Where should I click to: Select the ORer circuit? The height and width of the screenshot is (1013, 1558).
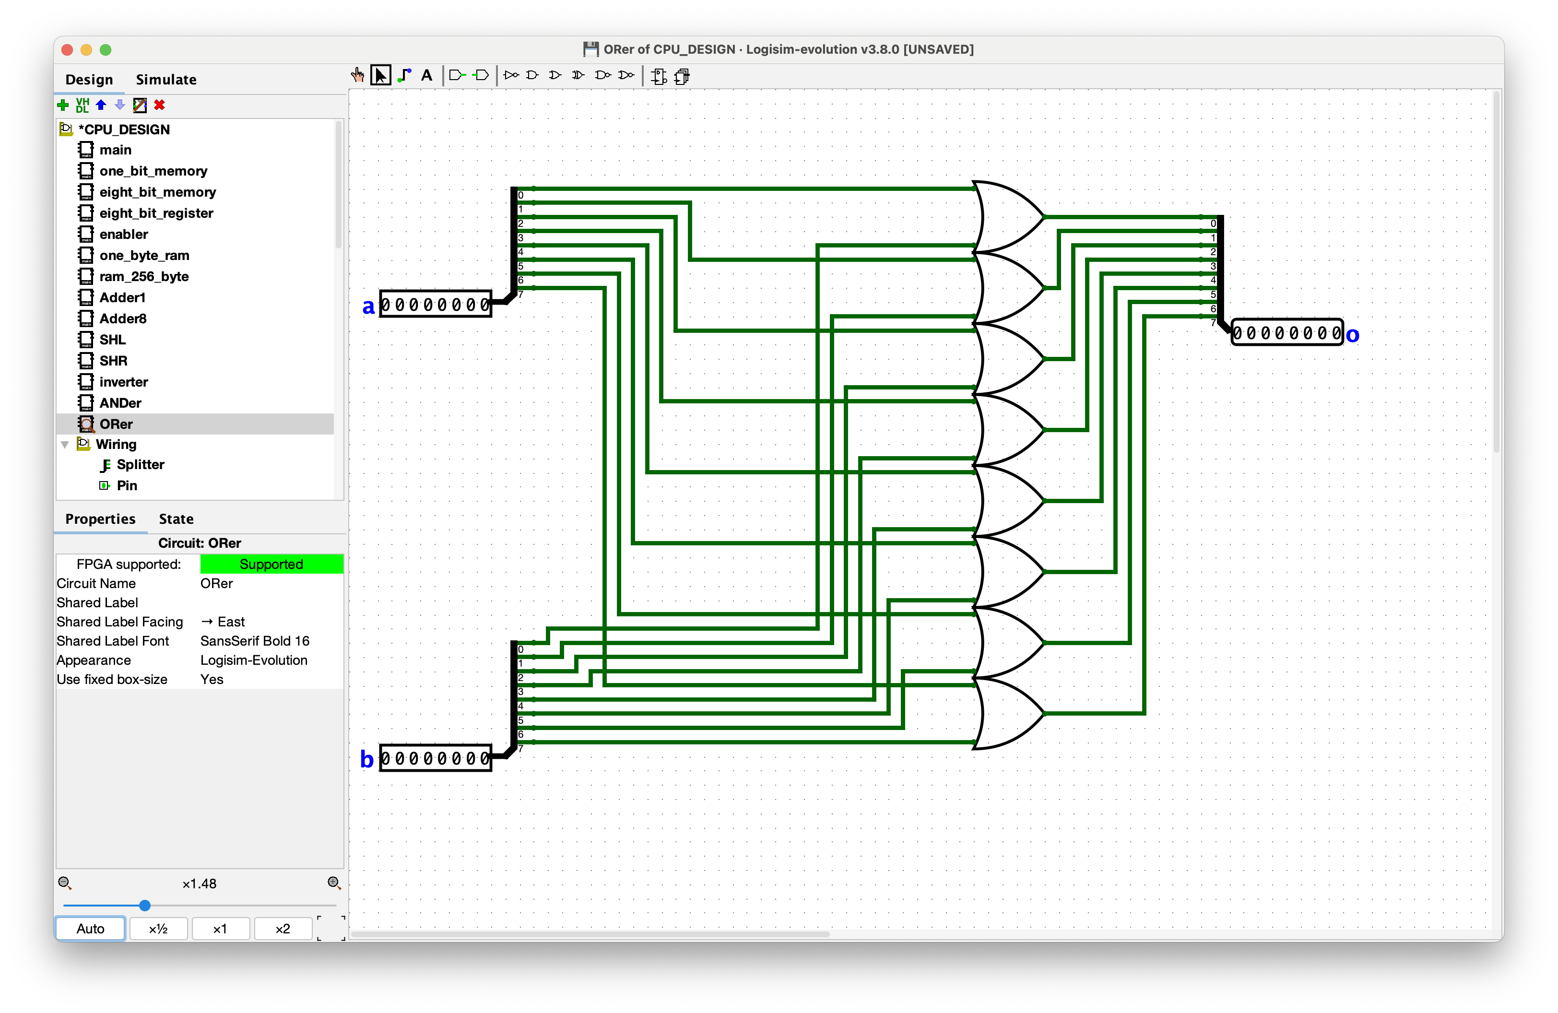pos(116,424)
